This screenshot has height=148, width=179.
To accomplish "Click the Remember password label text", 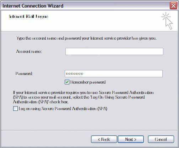I will coord(88,82).
